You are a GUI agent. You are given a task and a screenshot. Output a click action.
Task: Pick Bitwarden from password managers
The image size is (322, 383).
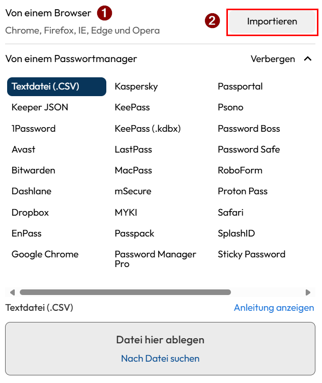pos(33,170)
